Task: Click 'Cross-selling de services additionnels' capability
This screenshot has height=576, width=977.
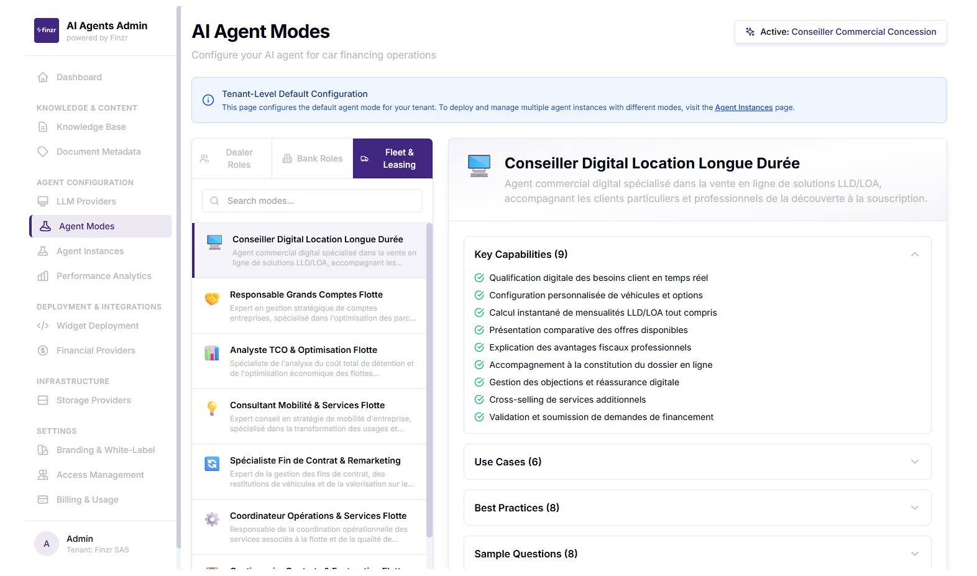Action: tap(567, 400)
